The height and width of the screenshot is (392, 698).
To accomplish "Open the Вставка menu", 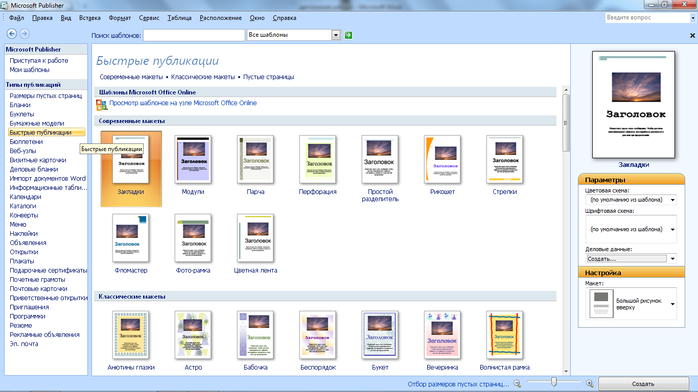I will pos(90,18).
